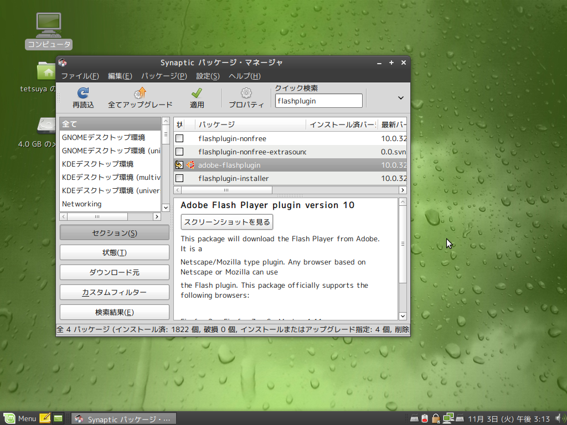
Task: Sort by the status (状) column header
Action: tap(179, 125)
